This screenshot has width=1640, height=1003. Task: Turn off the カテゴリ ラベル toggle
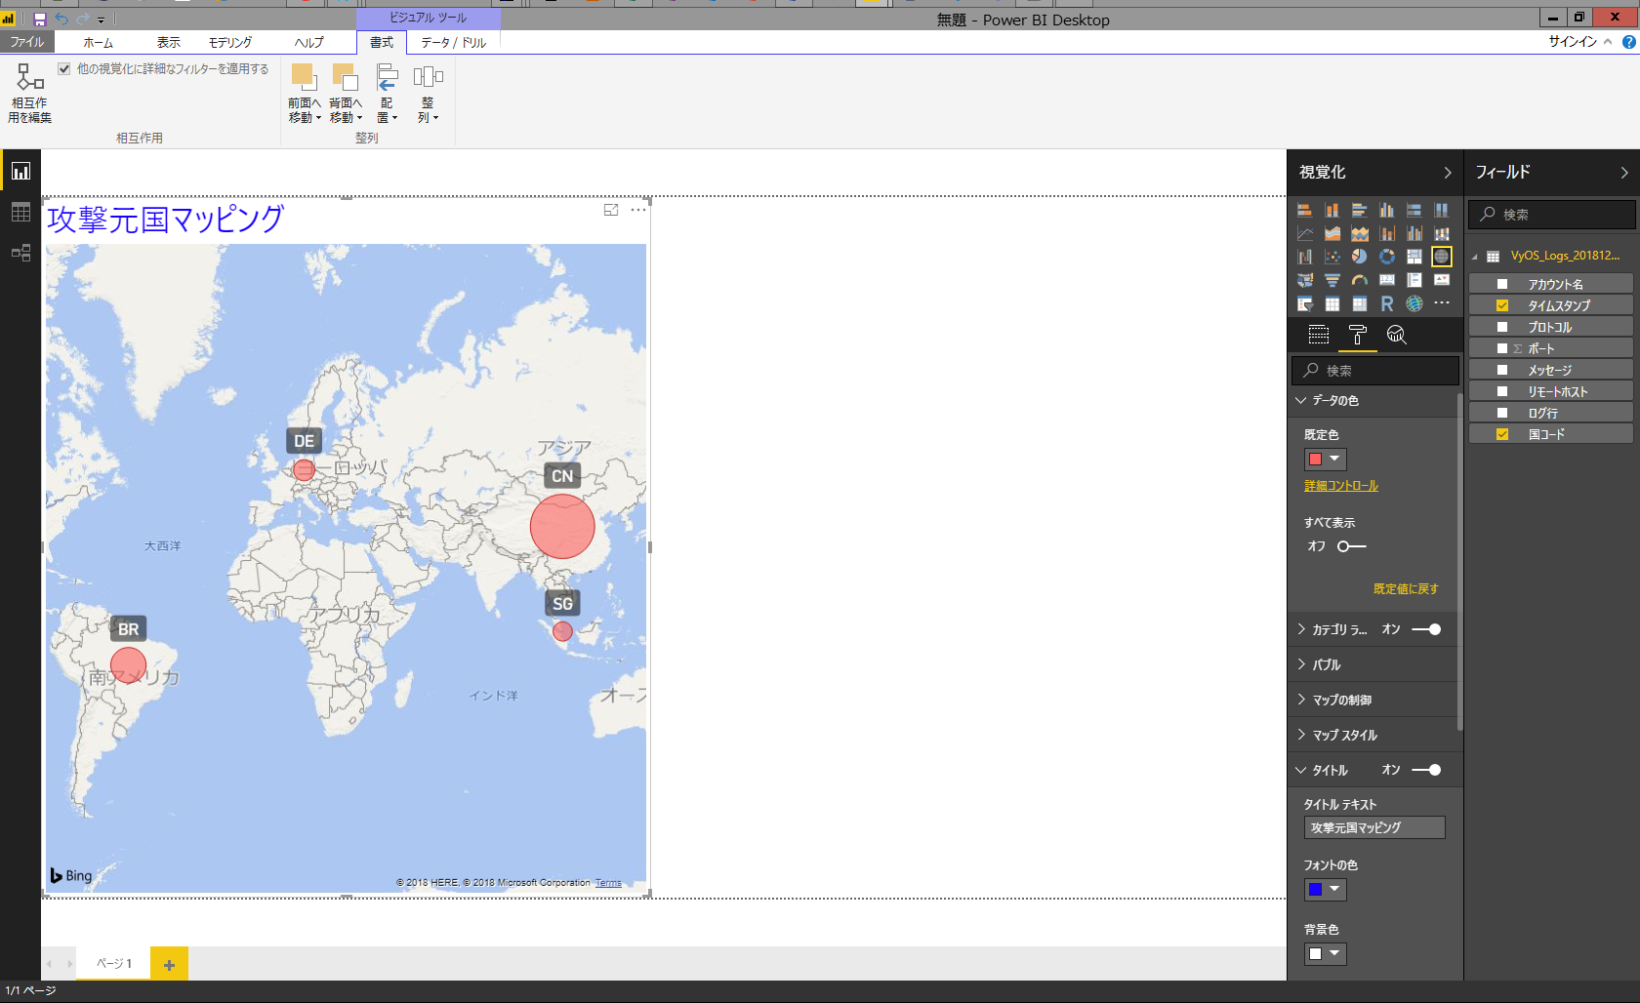pyautogui.click(x=1426, y=629)
